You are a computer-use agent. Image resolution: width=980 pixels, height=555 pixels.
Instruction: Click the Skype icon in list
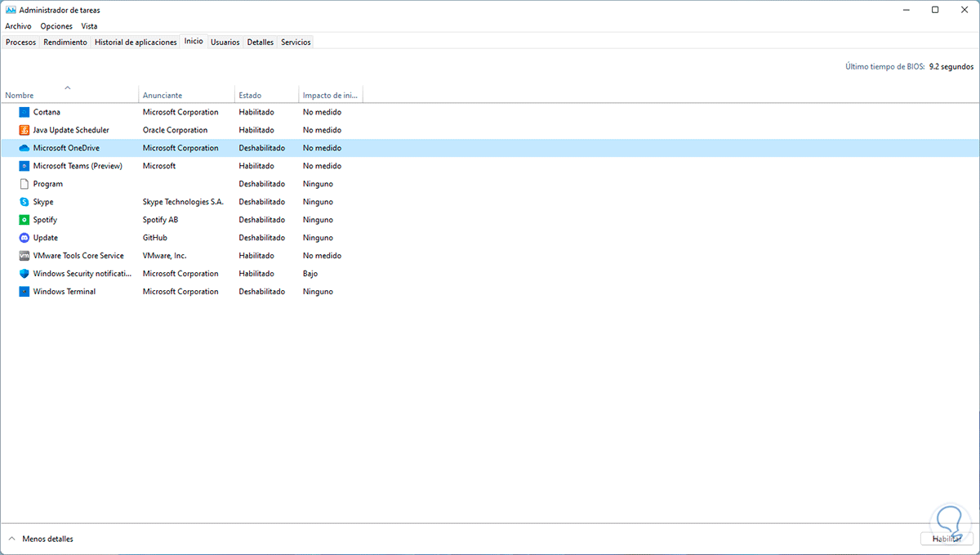(x=24, y=202)
